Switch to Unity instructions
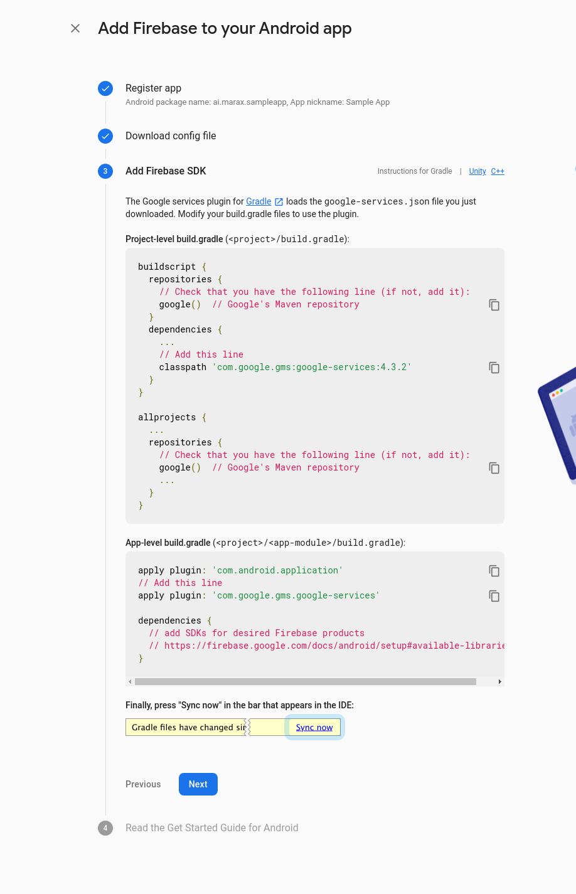 click(477, 171)
